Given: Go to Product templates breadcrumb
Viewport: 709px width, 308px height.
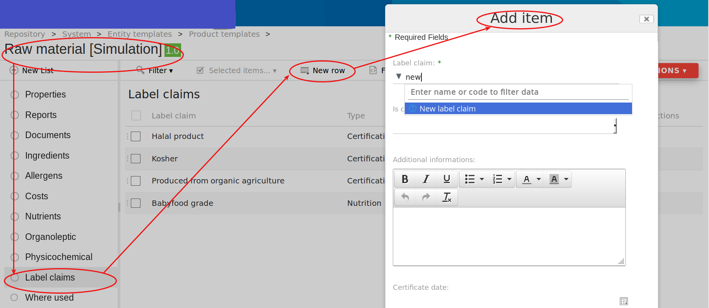Looking at the screenshot, I should pos(224,34).
